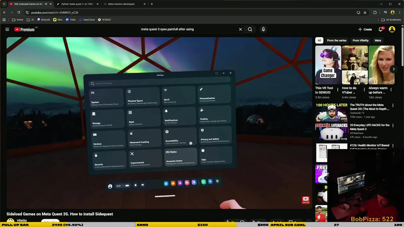The image size is (404, 227).
Task: Open 'The TRUTH about the Meta Quest 3S' title
Action: coord(369,107)
